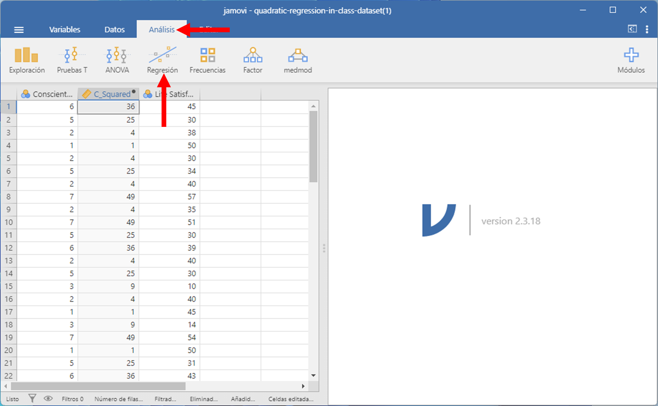The image size is (658, 406).
Task: Open the Pruebas T analysis menu
Action: tap(72, 60)
